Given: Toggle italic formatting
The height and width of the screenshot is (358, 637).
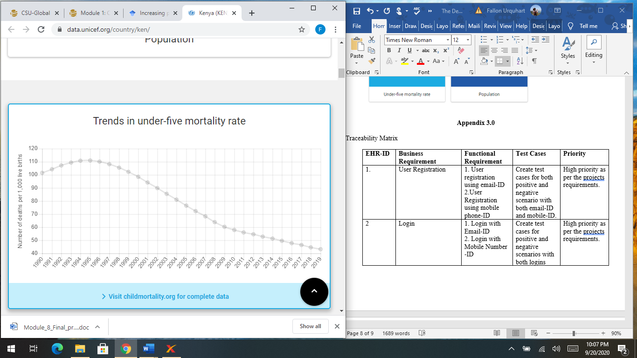Looking at the screenshot, I should pos(399,50).
